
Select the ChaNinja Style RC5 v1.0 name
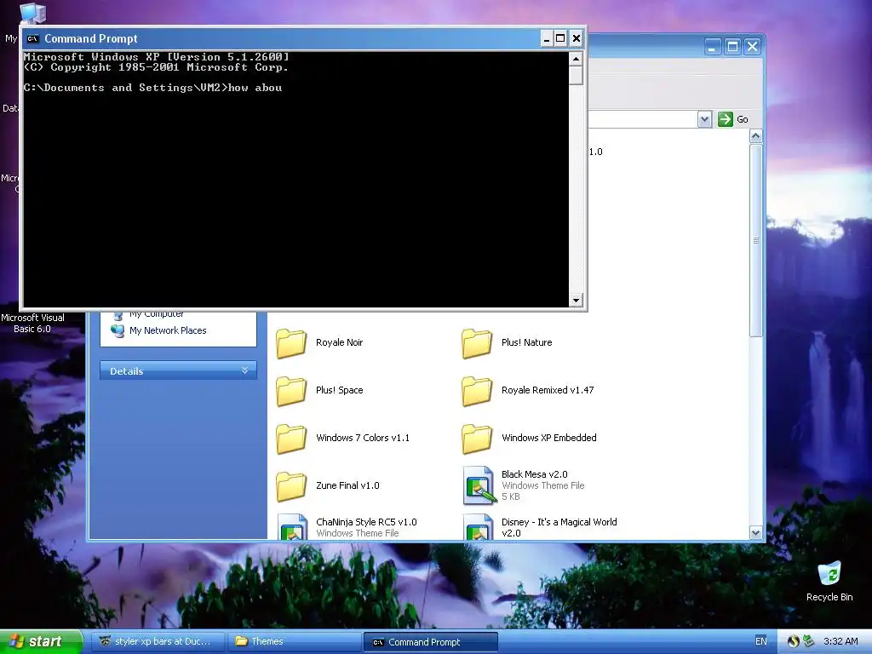(366, 522)
